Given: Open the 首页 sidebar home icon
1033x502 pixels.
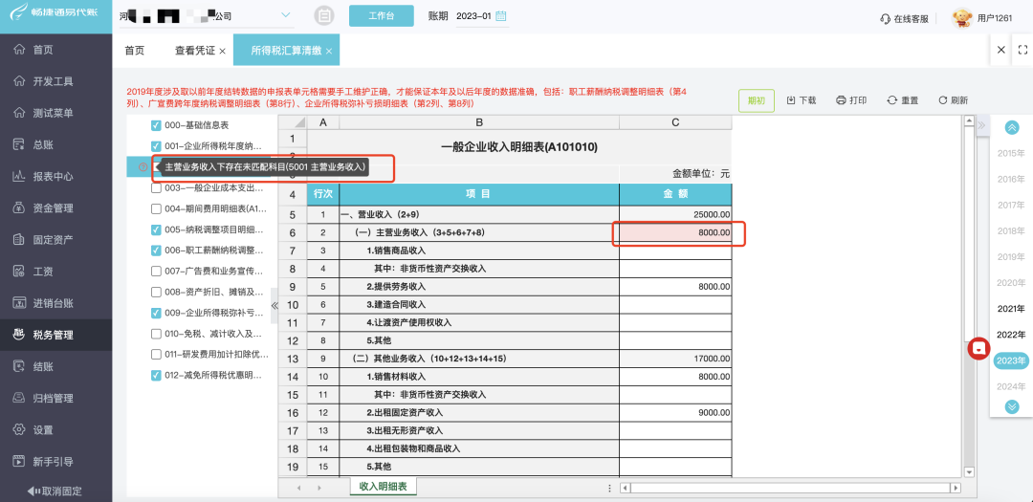Looking at the screenshot, I should click(x=19, y=50).
